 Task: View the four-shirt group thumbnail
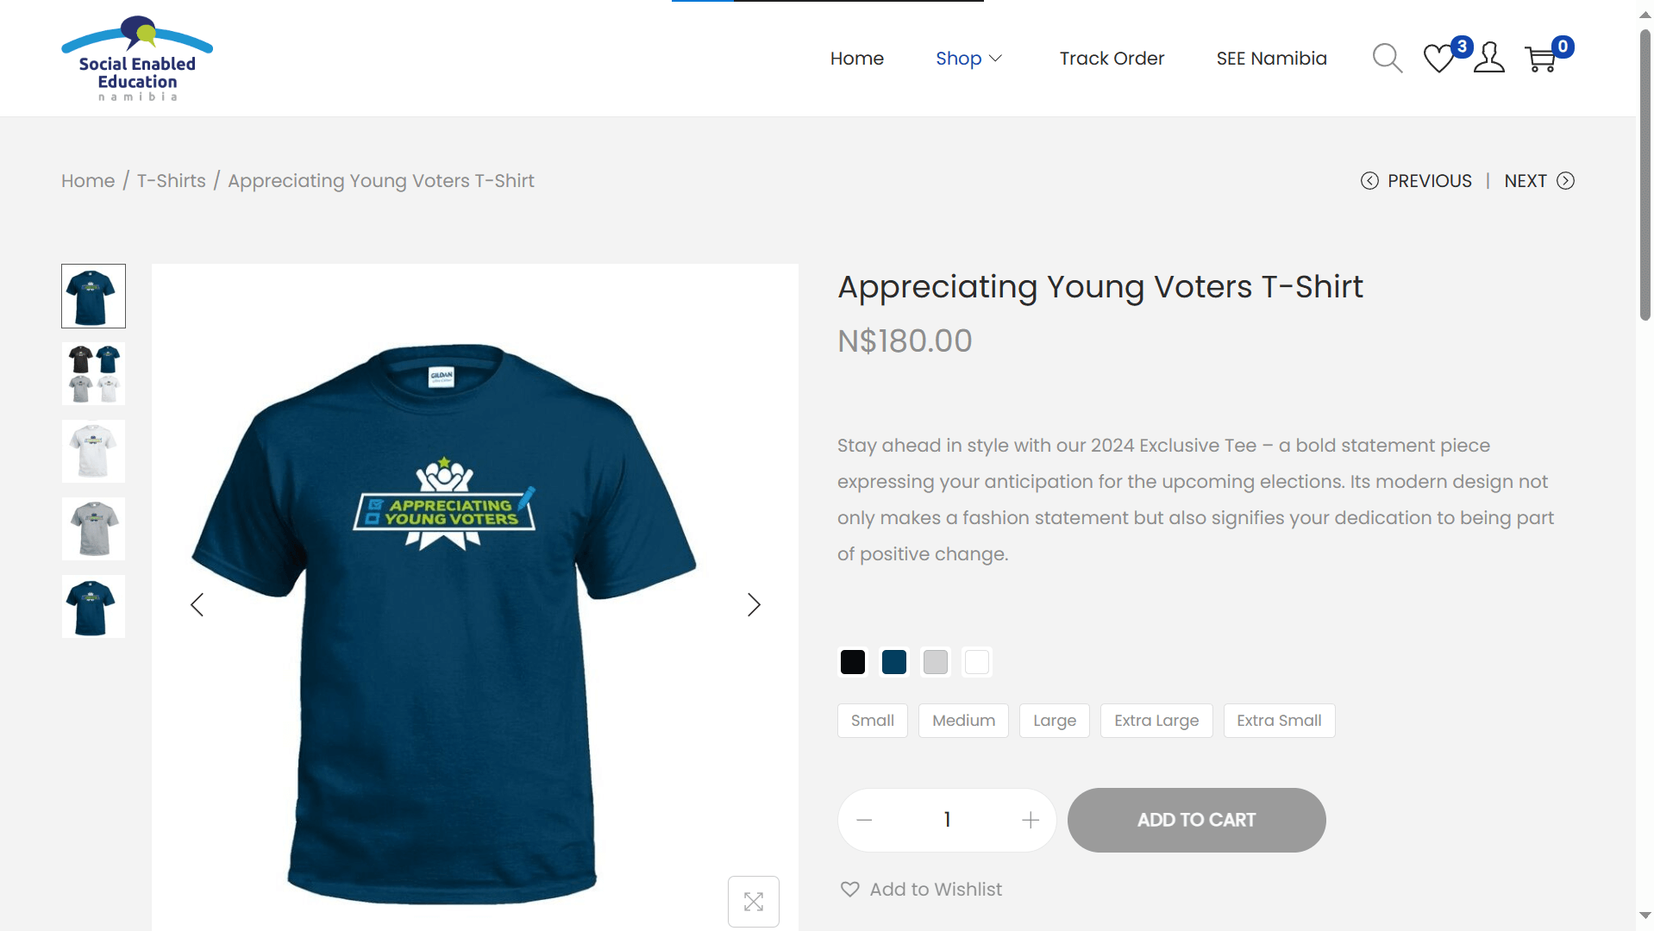[x=93, y=373]
